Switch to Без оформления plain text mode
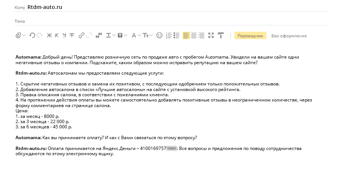Viewport: 364px width, 169px height. [289, 36]
